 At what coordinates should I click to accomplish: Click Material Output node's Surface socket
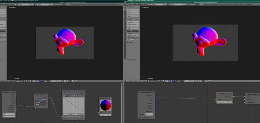pyautogui.click(x=245, y=97)
